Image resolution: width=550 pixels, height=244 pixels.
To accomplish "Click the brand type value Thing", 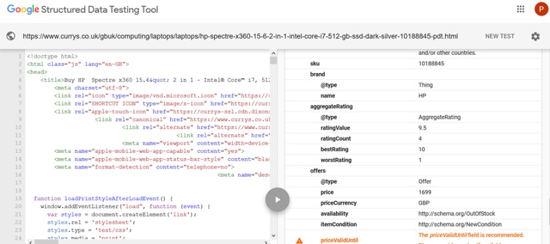I will pyautogui.click(x=426, y=85).
